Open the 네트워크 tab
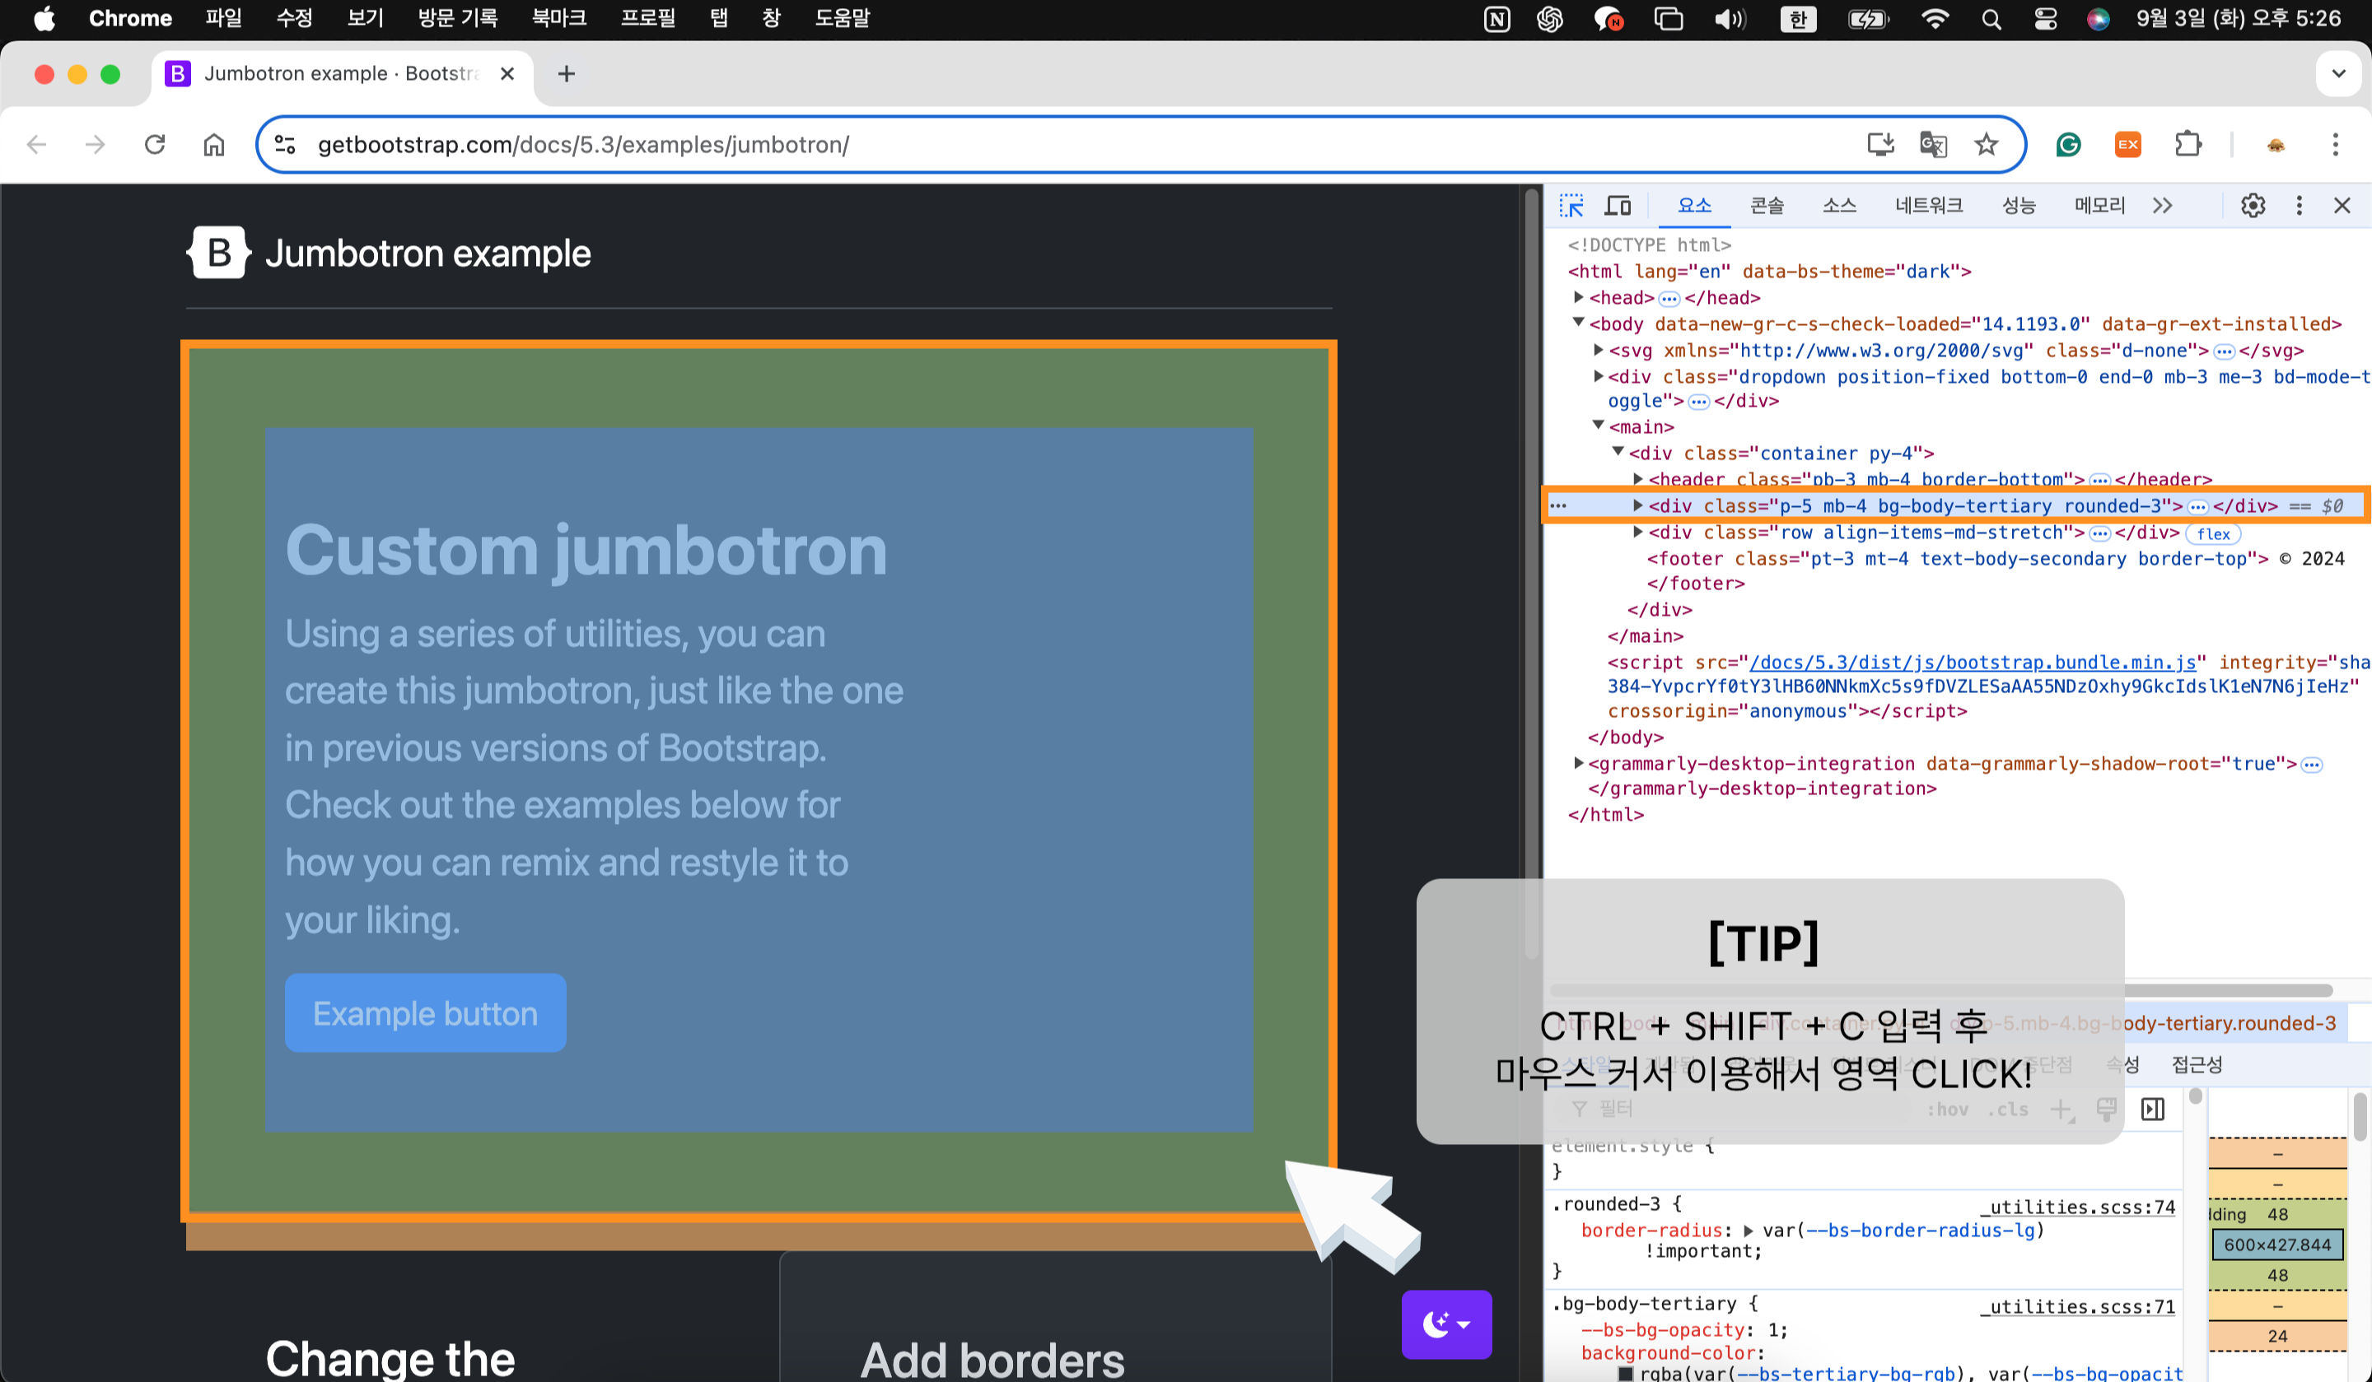The width and height of the screenshot is (2372, 1382). pyautogui.click(x=1929, y=205)
